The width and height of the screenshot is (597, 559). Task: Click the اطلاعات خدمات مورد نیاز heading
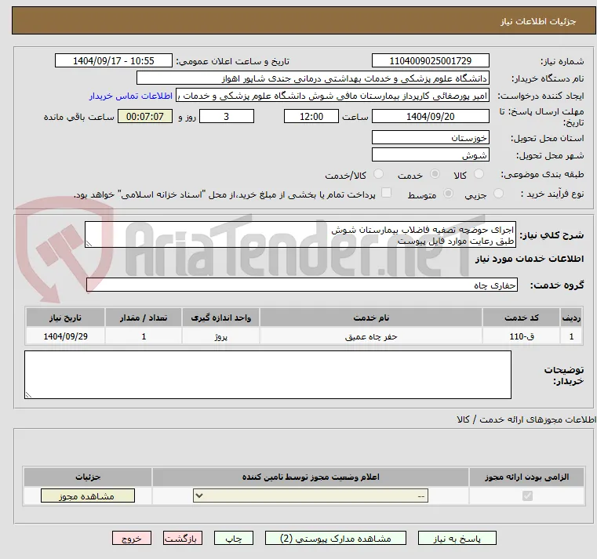(530, 259)
